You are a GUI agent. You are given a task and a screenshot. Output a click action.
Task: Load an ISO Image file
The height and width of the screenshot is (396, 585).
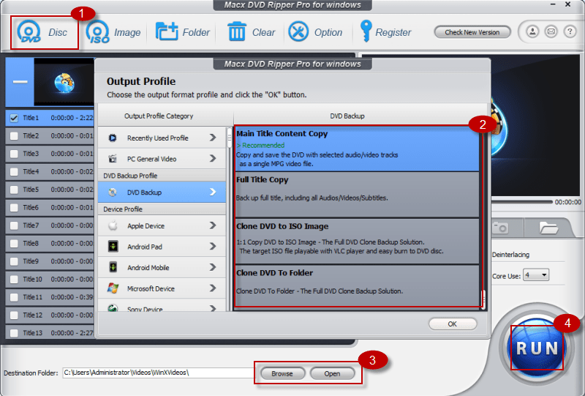tap(98, 31)
